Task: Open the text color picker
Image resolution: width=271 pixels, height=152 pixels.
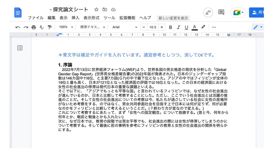Action: [x=194, y=27]
